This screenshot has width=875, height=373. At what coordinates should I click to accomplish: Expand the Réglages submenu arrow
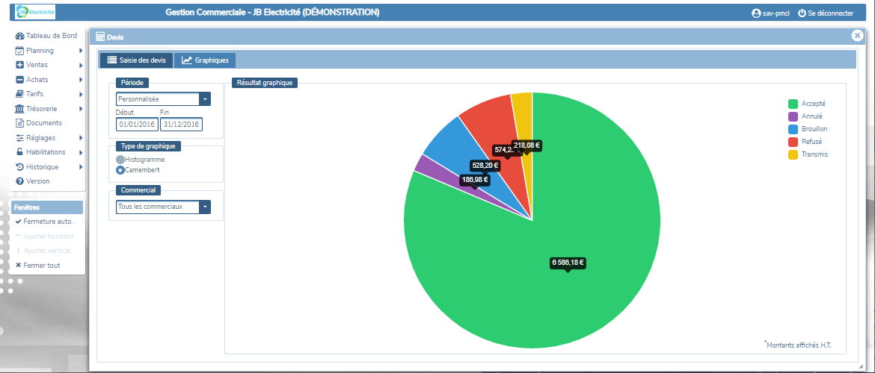[x=81, y=137]
